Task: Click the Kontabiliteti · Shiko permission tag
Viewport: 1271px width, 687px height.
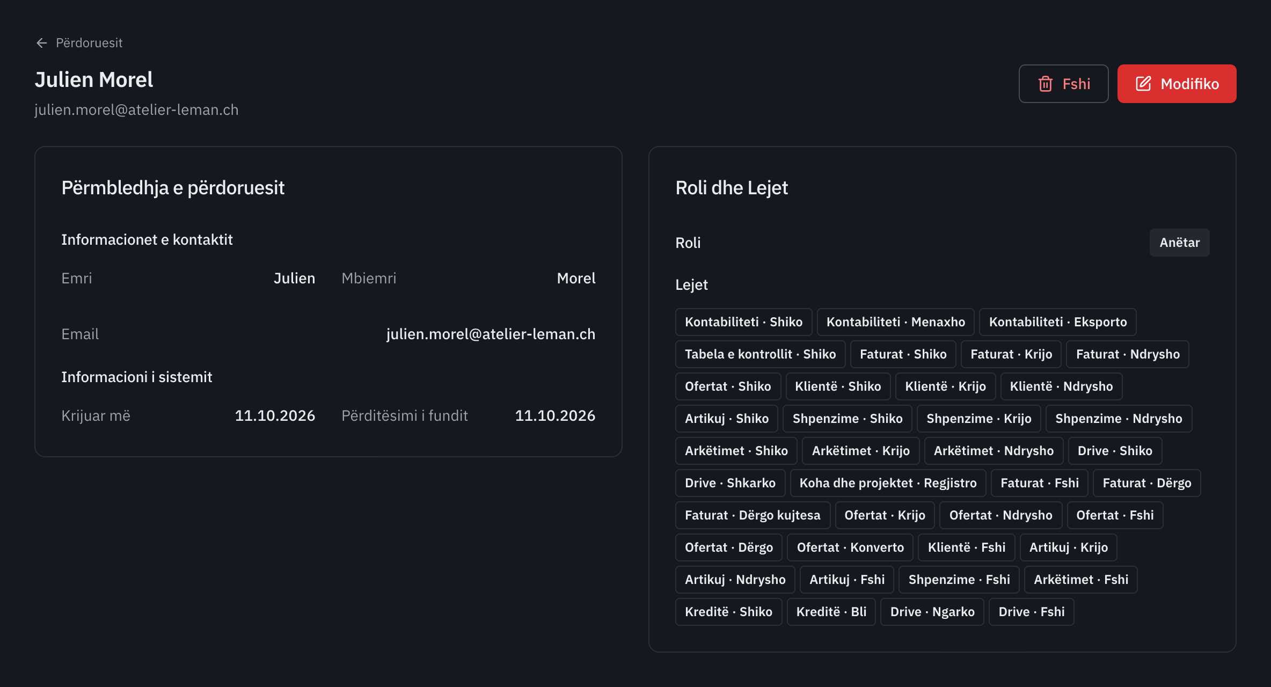Action: click(743, 322)
